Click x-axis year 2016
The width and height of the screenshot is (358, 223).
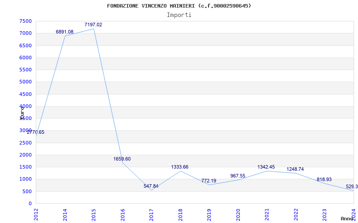point(123,215)
